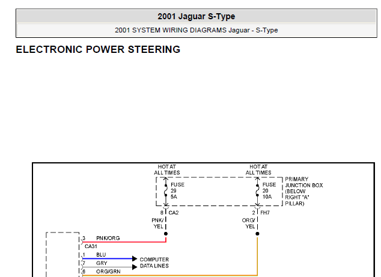Viewport: 381px width, 277px height.
Task: Click the red PNK/ORG wire line
Action: tap(124, 242)
